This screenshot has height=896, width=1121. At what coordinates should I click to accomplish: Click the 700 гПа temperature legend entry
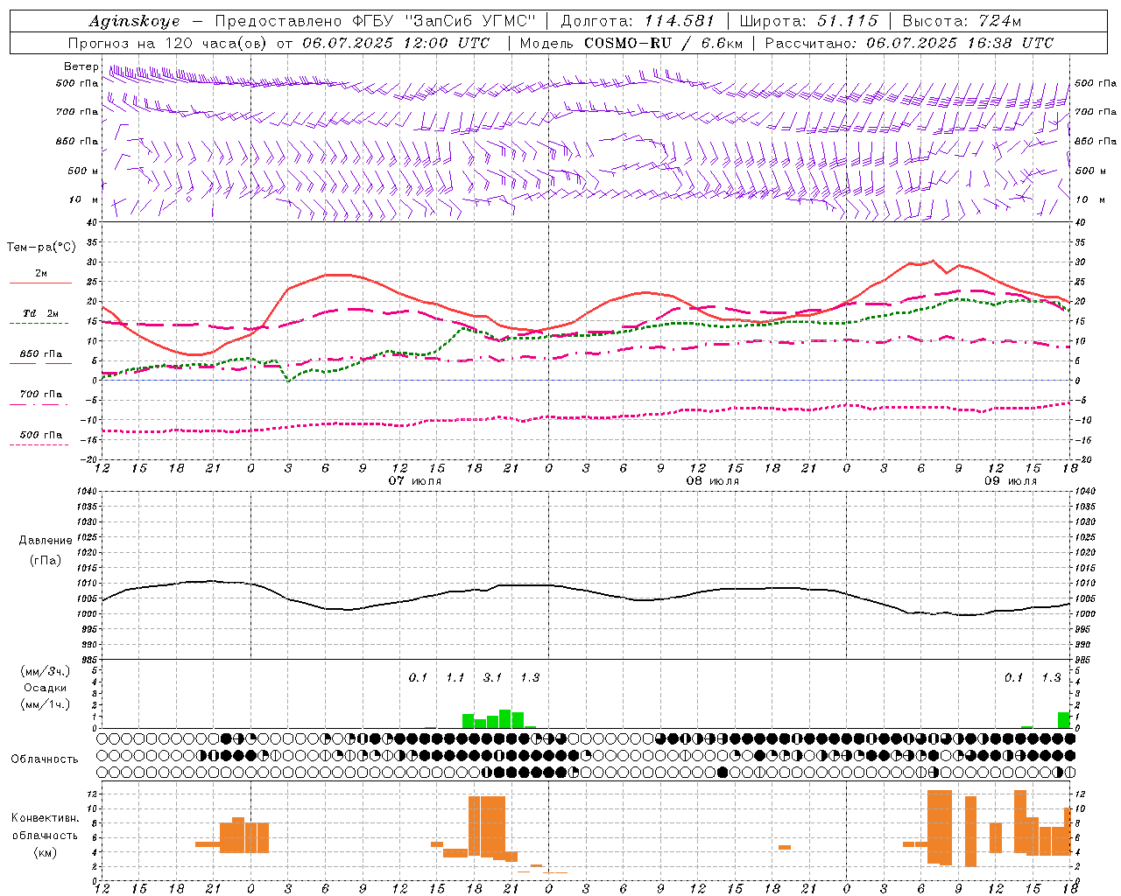pyautogui.click(x=41, y=394)
